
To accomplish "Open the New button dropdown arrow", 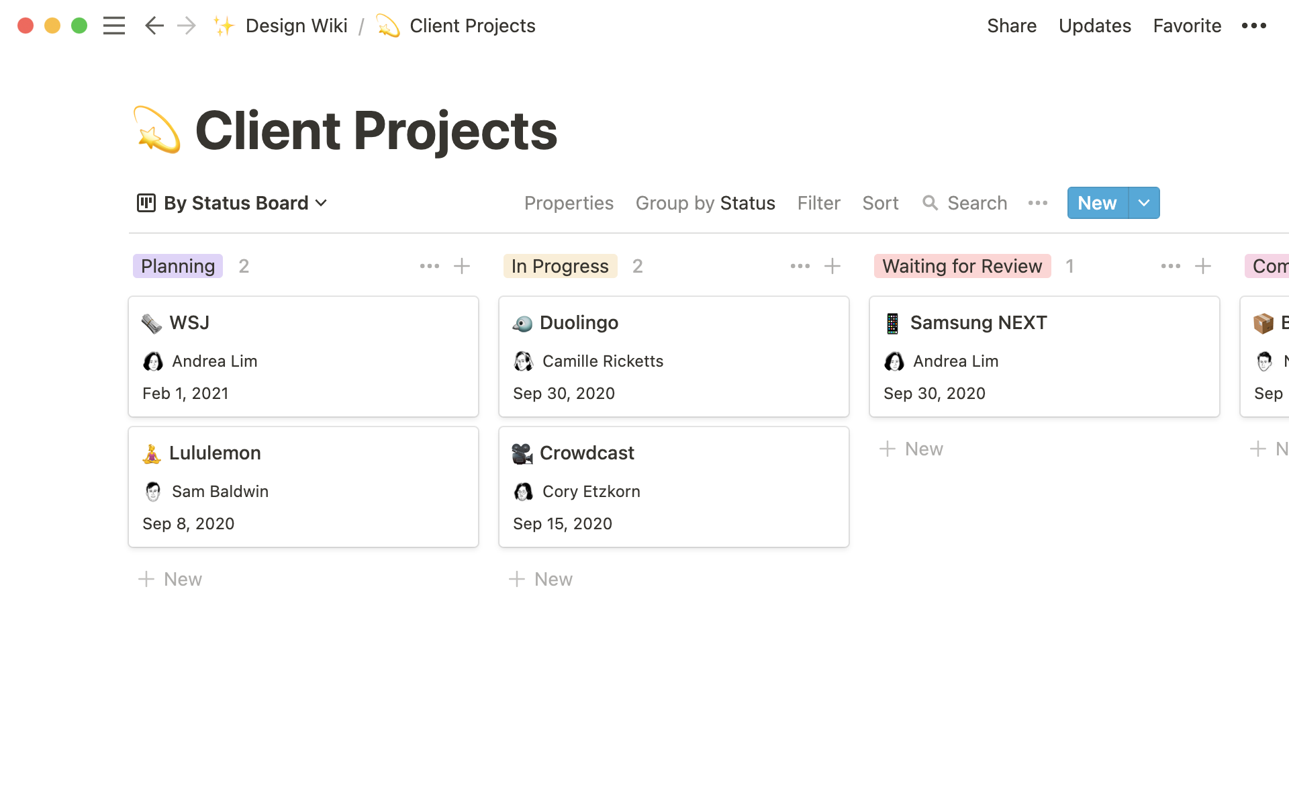I will 1143,203.
